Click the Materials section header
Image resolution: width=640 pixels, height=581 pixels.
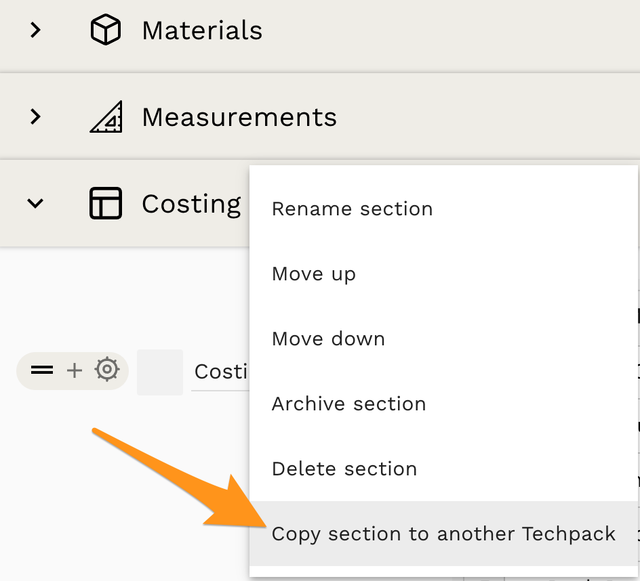point(202,30)
